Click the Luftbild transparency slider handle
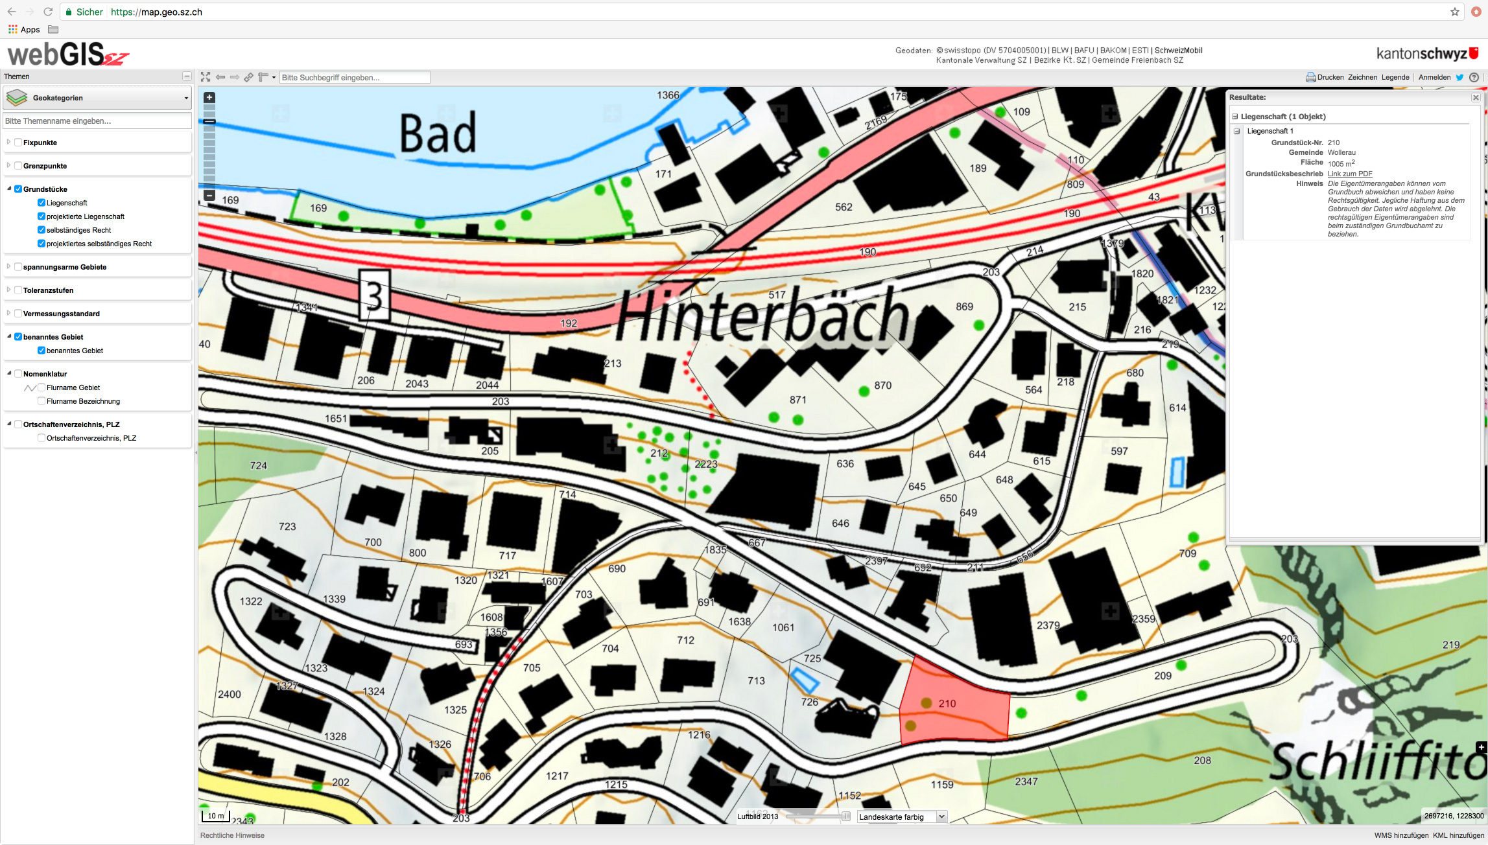Image resolution: width=1488 pixels, height=845 pixels. coord(845,816)
